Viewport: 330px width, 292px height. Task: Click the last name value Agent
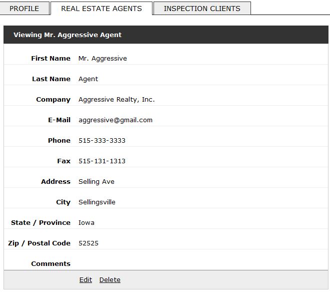(x=88, y=79)
